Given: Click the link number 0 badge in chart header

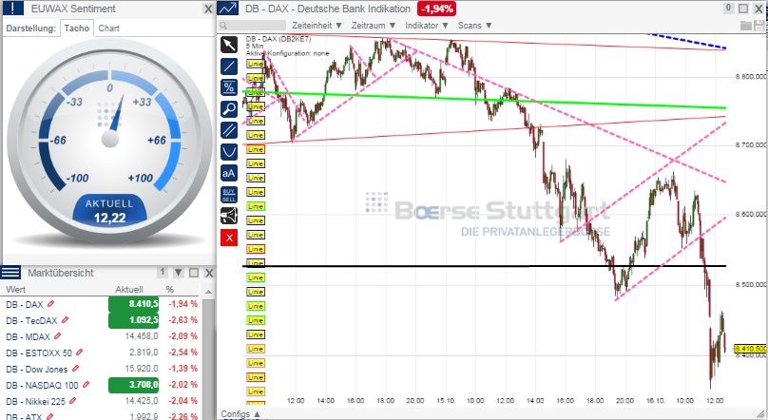Looking at the screenshot, I should 728,8.
